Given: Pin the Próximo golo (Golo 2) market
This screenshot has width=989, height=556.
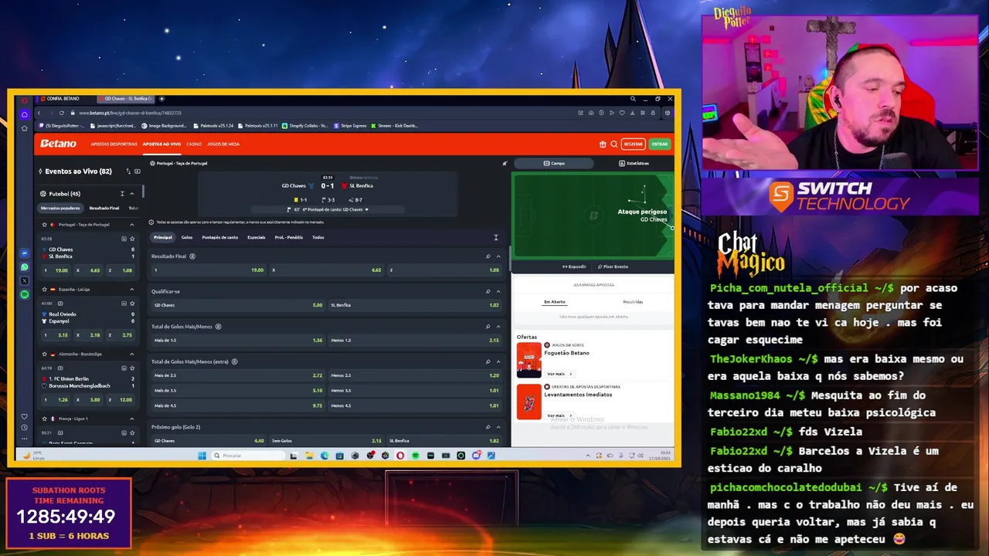Looking at the screenshot, I should coord(488,427).
